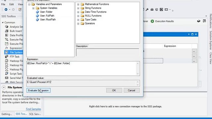Expand the String Functions folder

pos(78,8)
